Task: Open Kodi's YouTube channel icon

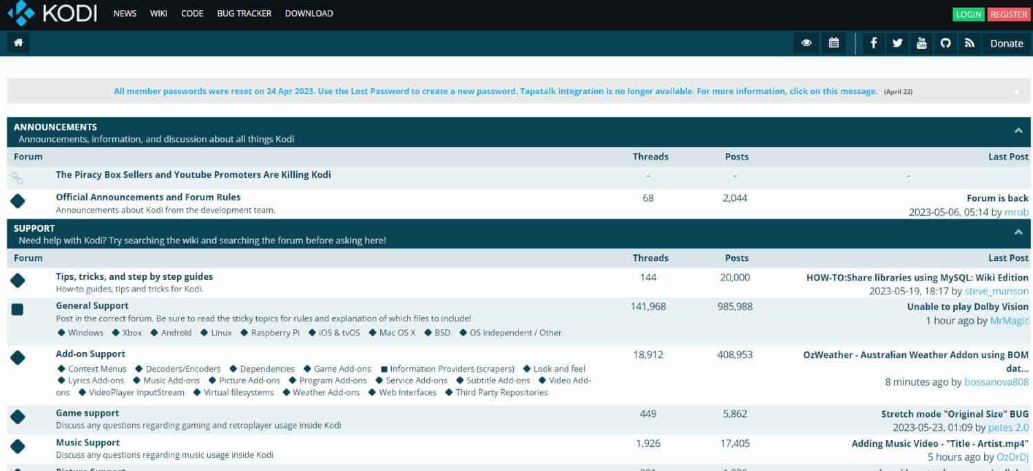Action: tap(921, 43)
